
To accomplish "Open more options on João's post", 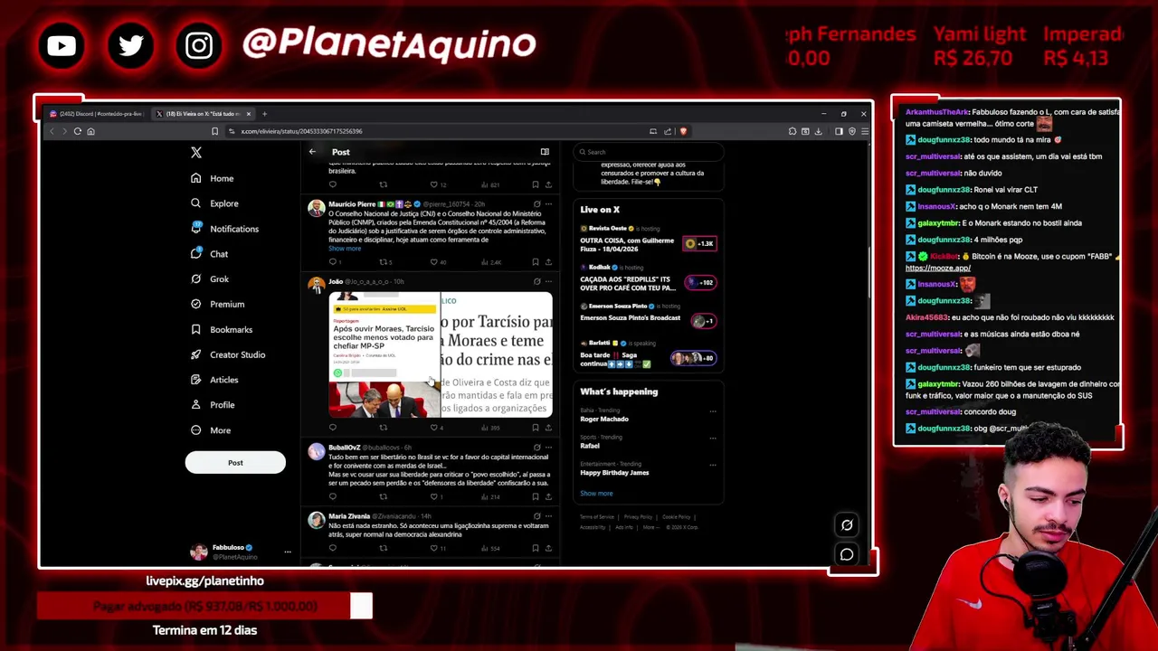I will [x=548, y=281].
